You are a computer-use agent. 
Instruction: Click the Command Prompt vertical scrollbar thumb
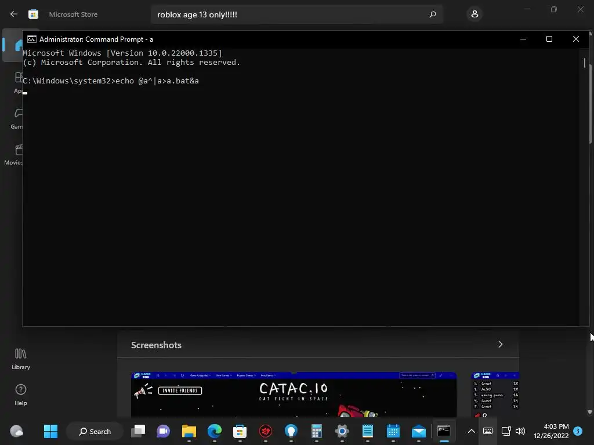(x=585, y=63)
